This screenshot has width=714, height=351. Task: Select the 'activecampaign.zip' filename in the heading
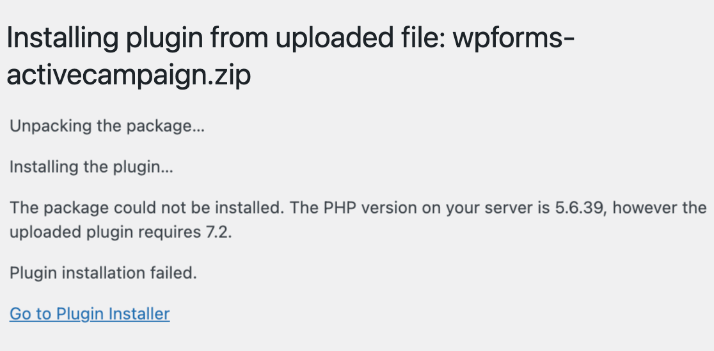(129, 75)
